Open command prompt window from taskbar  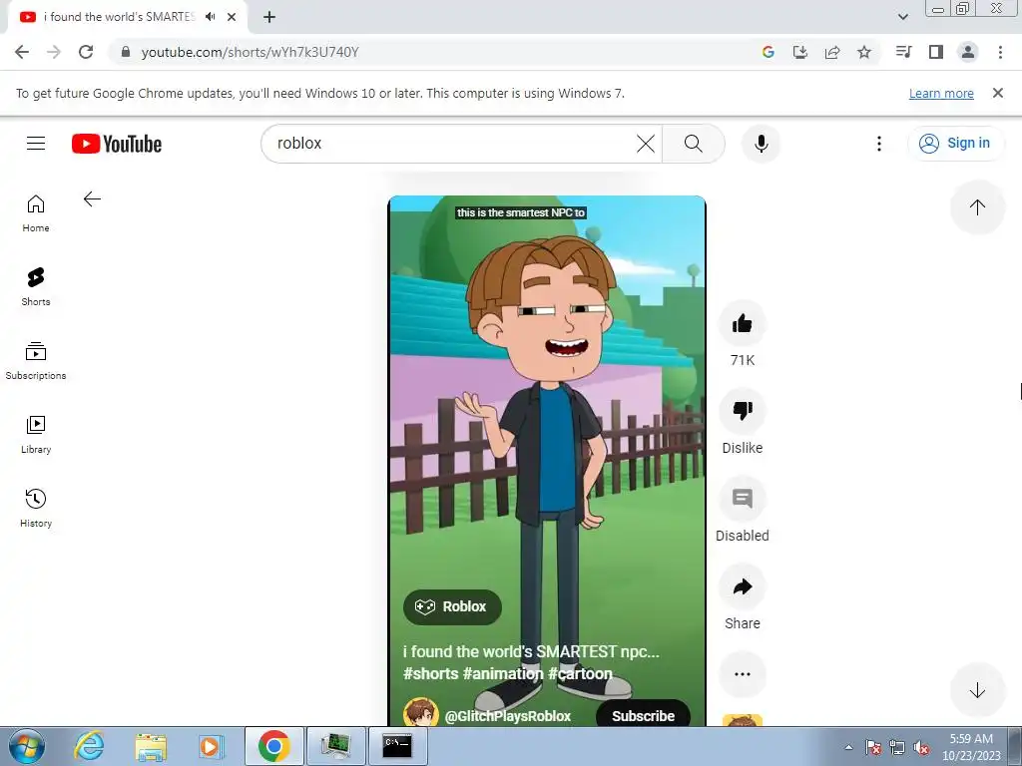tap(397, 746)
